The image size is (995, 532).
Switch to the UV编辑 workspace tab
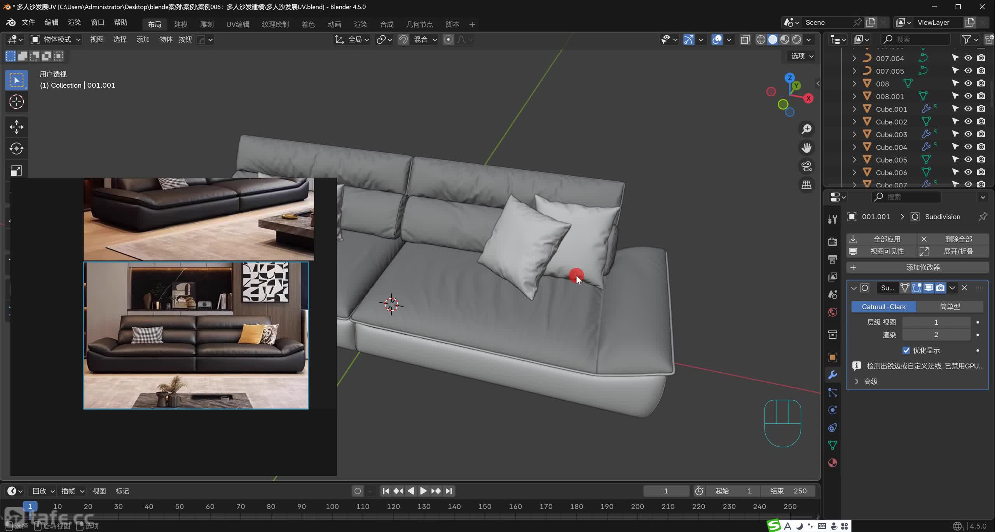click(x=237, y=24)
